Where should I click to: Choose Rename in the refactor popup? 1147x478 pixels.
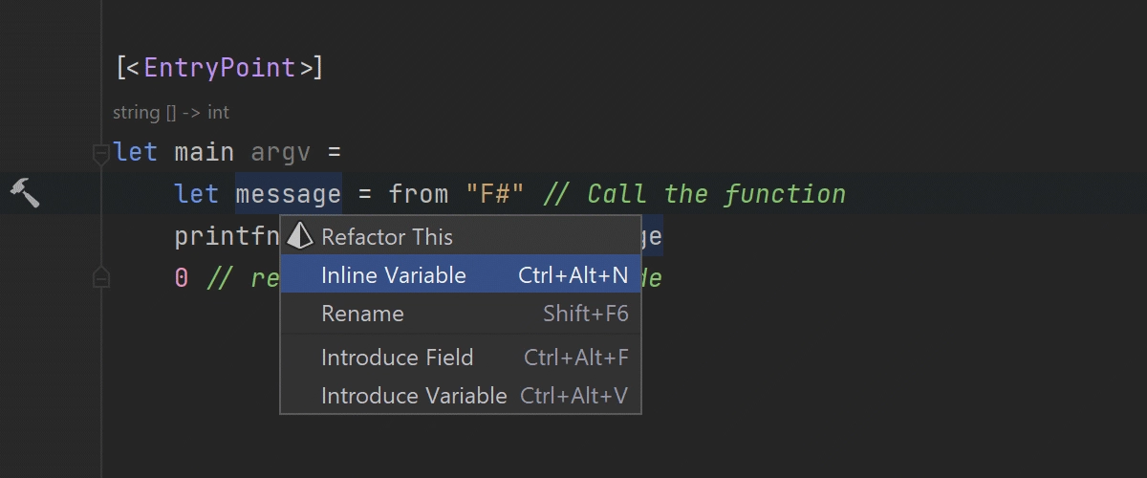point(461,314)
